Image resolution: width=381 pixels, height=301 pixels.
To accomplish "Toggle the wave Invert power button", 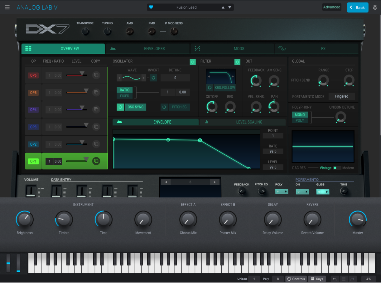I will [153, 78].
